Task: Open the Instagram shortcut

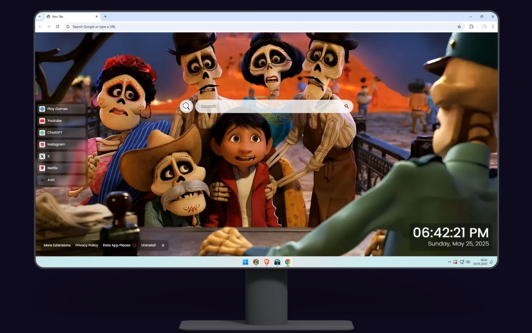Action: point(62,144)
